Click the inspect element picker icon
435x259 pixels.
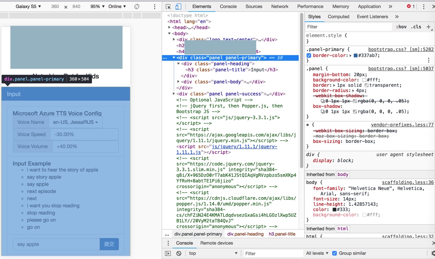[x=168, y=6]
